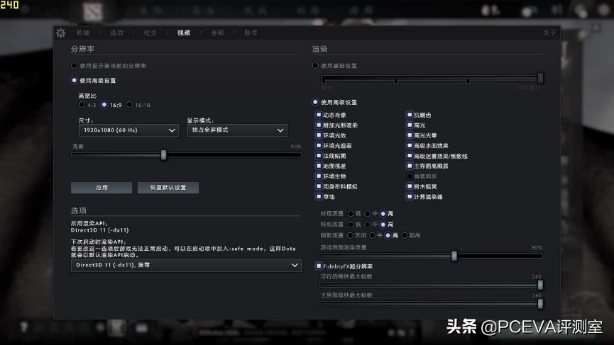Set 纹理质量 to 低

[x=351, y=214]
